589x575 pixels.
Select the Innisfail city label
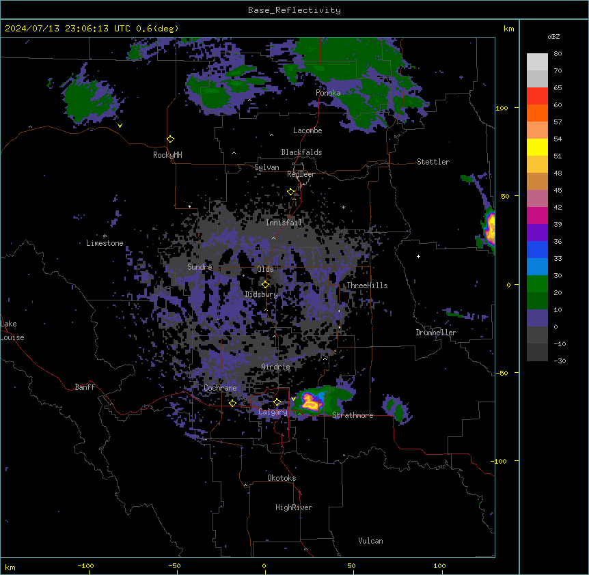284,223
